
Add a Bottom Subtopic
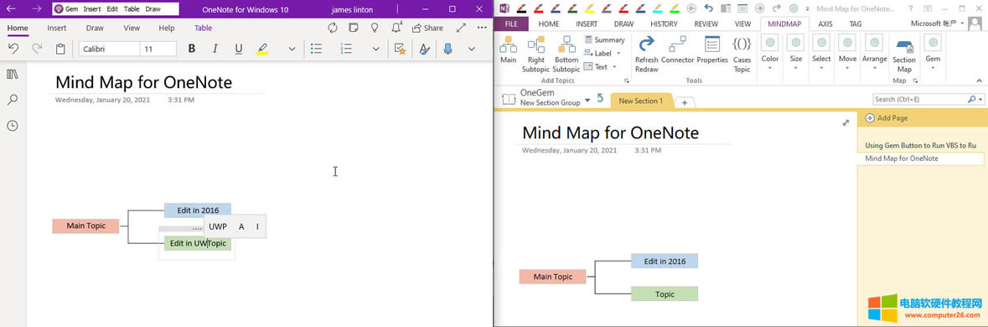(566, 54)
